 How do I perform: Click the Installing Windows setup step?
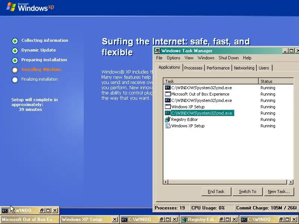click(41, 69)
